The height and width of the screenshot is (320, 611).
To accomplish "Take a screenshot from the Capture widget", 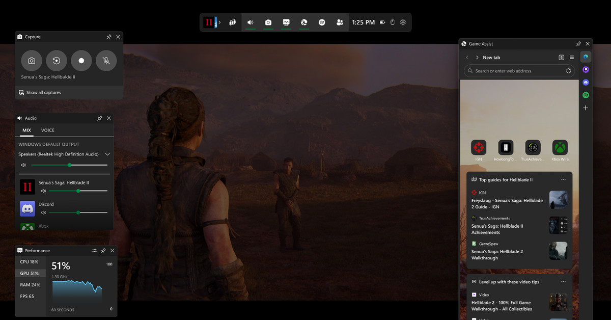I will [32, 61].
